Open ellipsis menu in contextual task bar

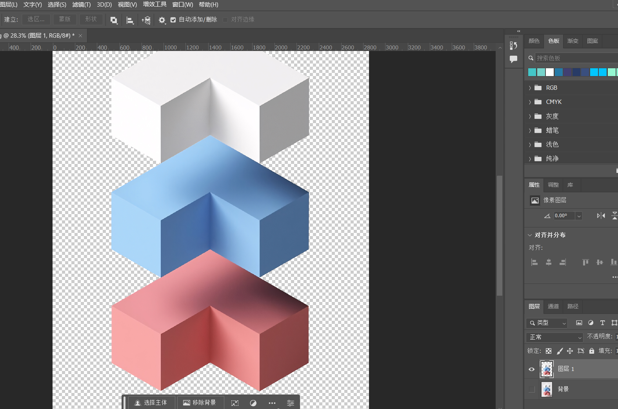click(x=272, y=403)
